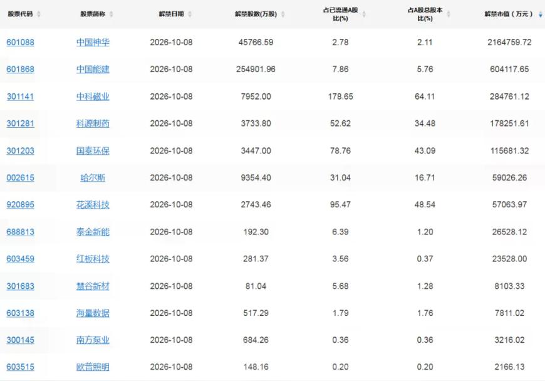Open stock code 603138
Screen dimensions: 545x381
pos(20,313)
